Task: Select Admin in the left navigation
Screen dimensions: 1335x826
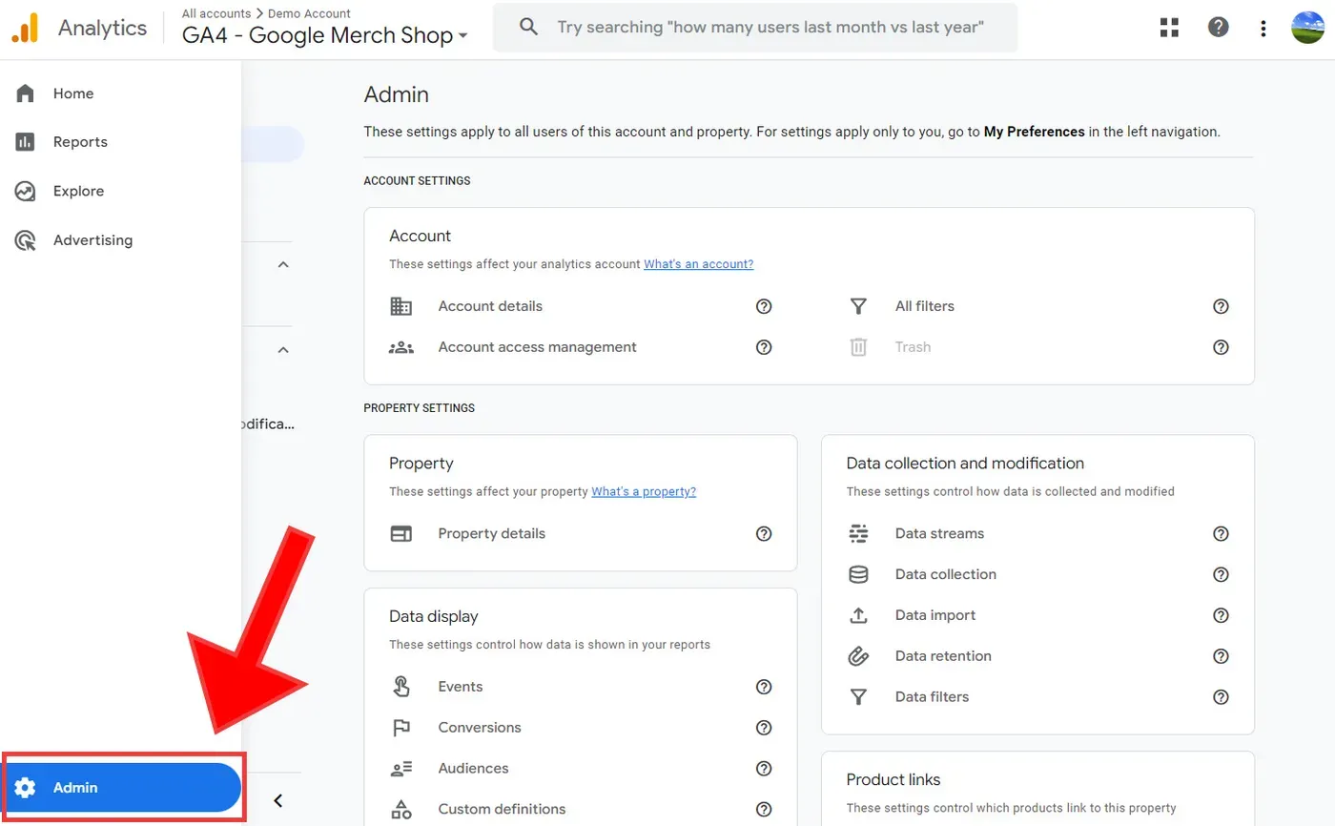Action: tap(120, 788)
